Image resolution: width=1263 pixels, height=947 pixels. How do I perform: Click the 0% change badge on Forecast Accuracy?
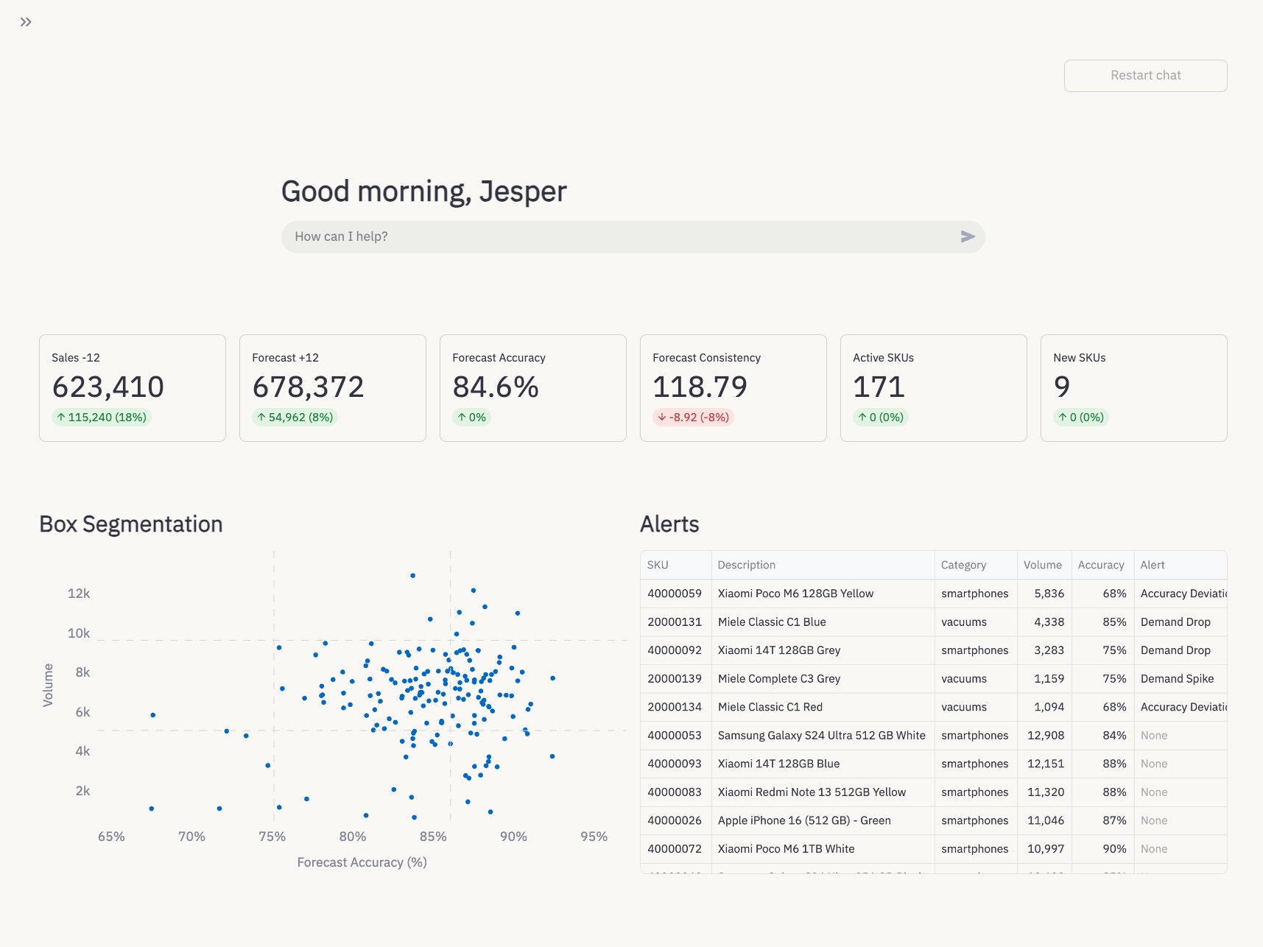coord(471,417)
